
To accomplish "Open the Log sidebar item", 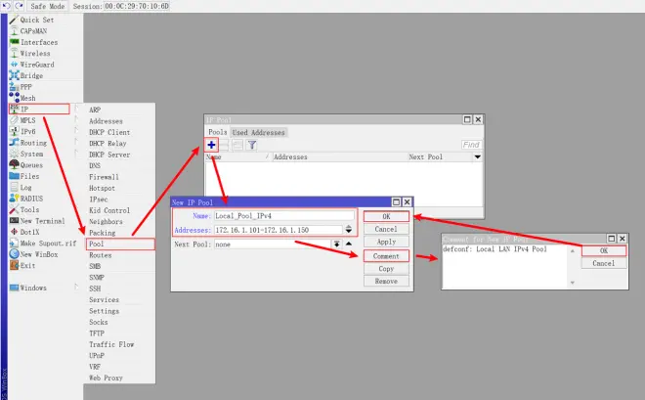I will coord(25,187).
